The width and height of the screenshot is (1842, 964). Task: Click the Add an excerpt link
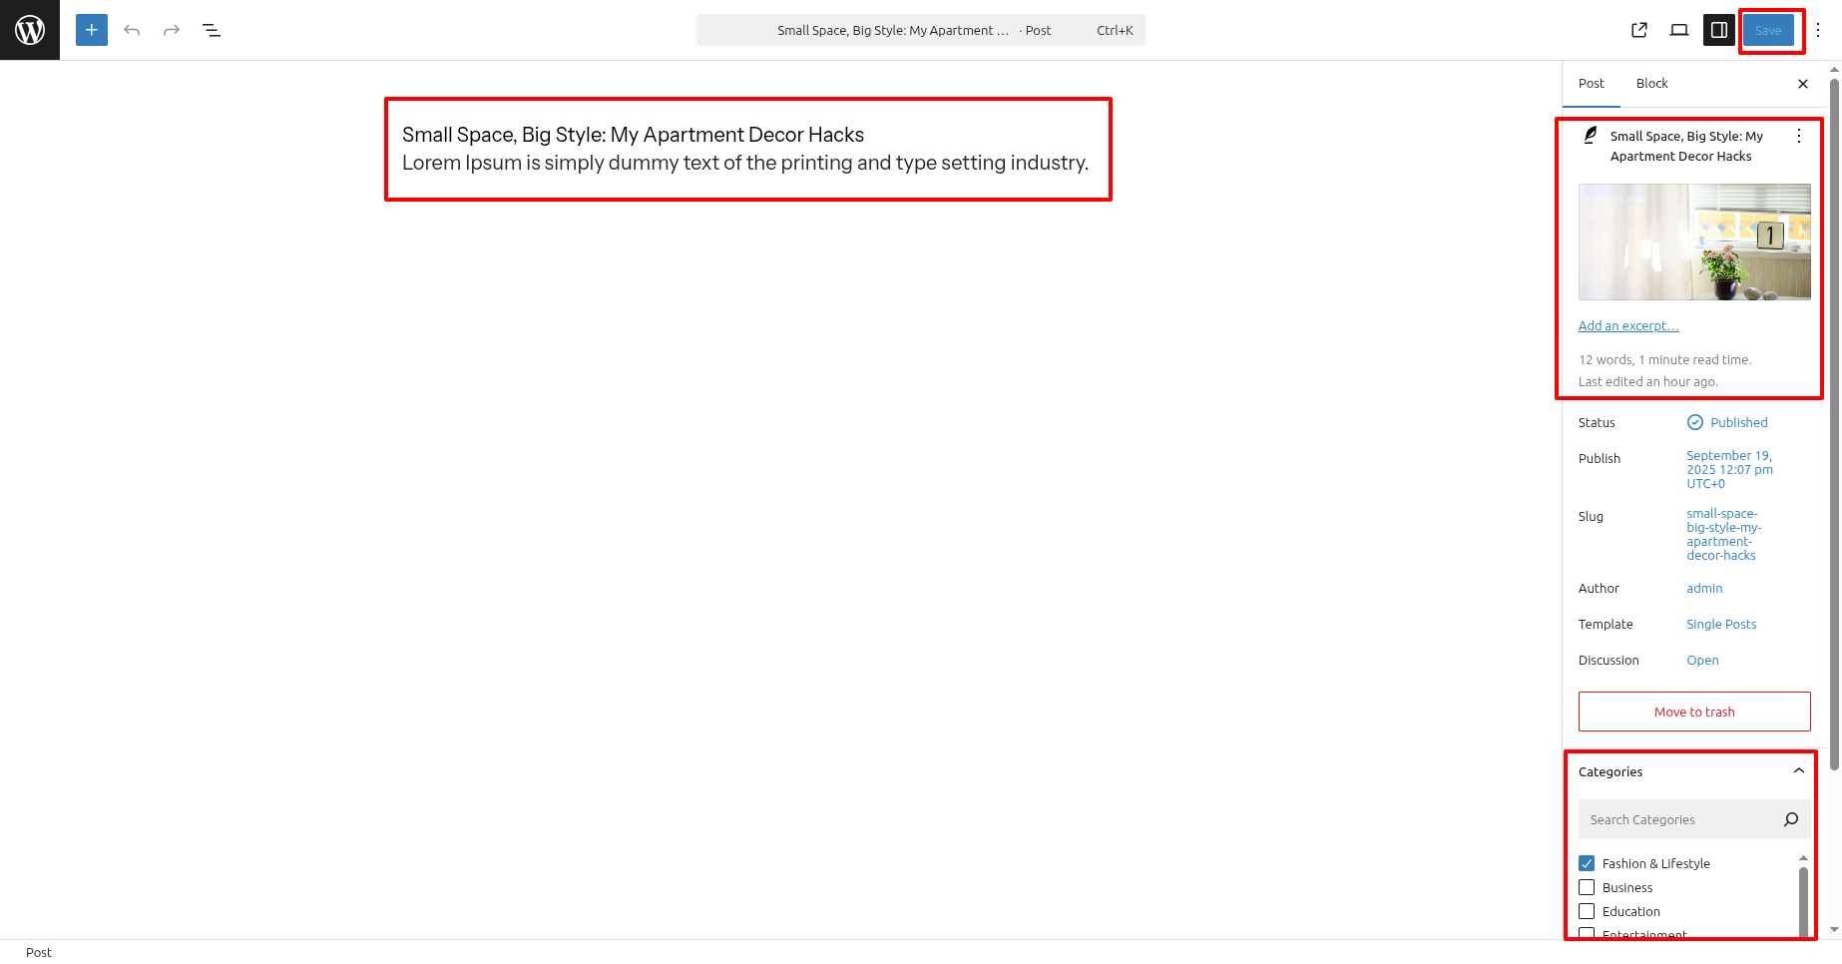[x=1628, y=326]
